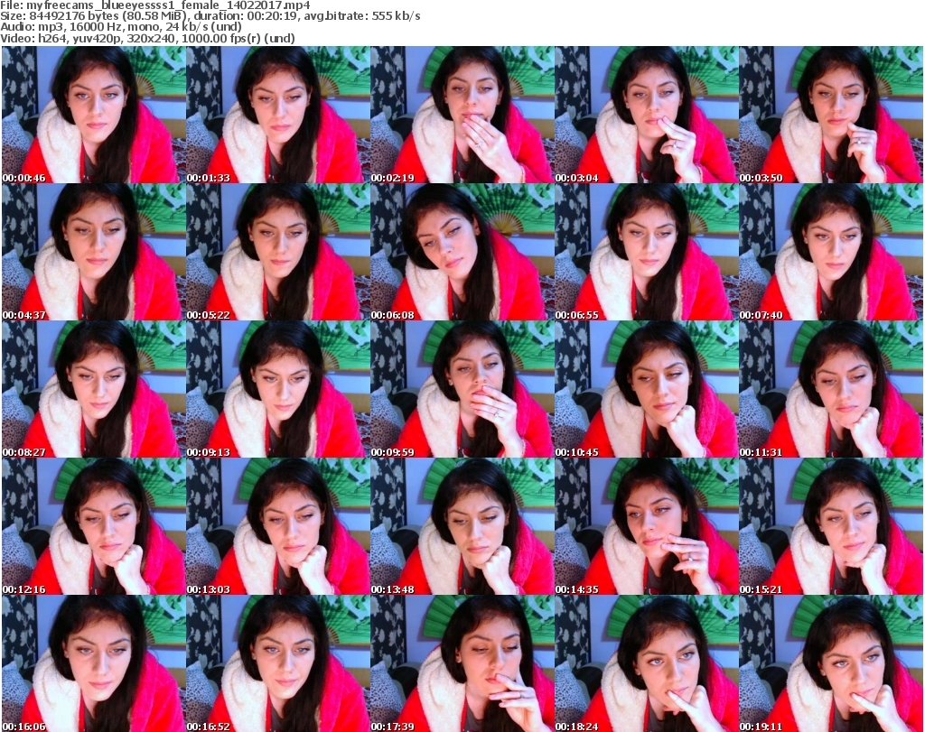Select the frame at 00:06:08
The width and height of the screenshot is (925, 732).
click(462, 252)
